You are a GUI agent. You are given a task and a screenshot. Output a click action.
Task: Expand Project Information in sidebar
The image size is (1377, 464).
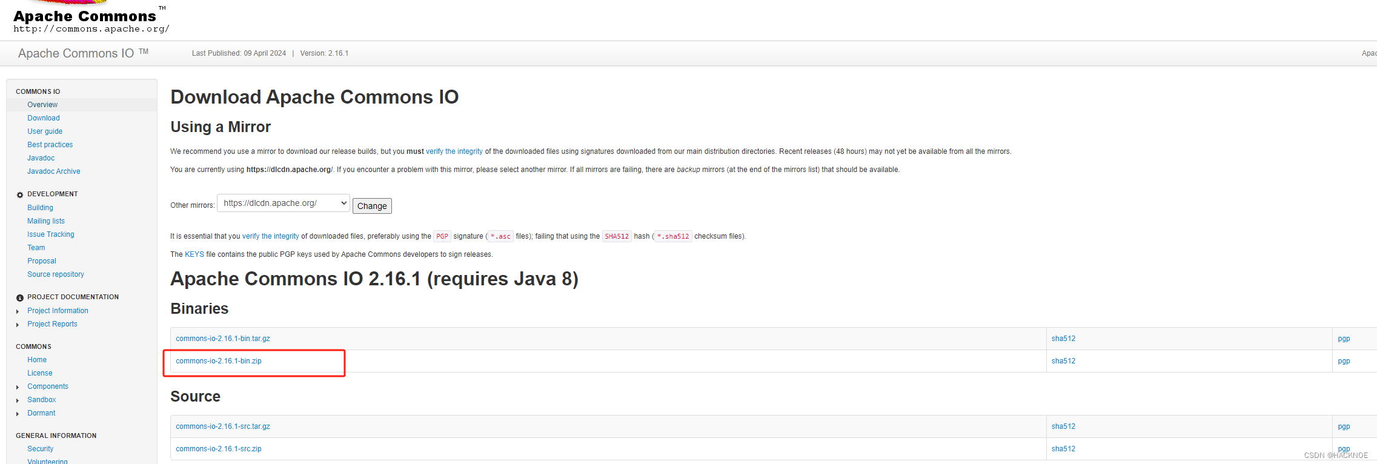click(x=18, y=311)
